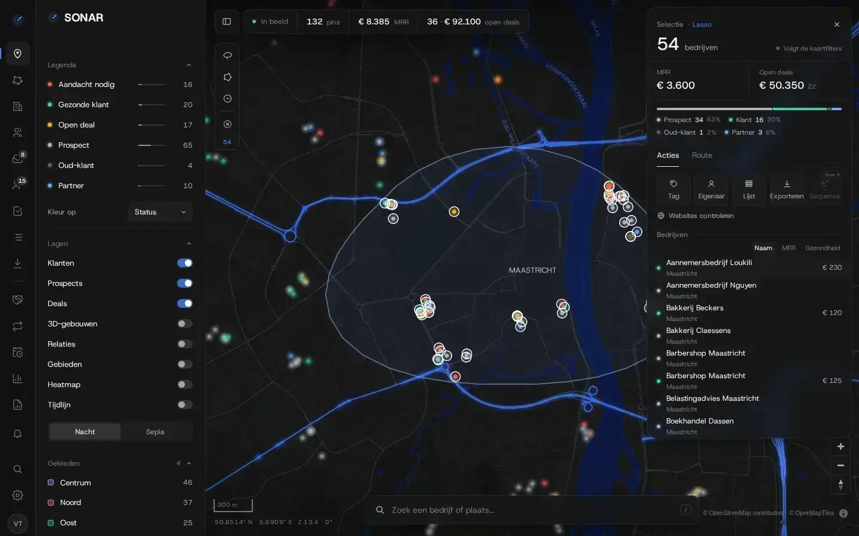Reset map north with compass button

pos(841,485)
